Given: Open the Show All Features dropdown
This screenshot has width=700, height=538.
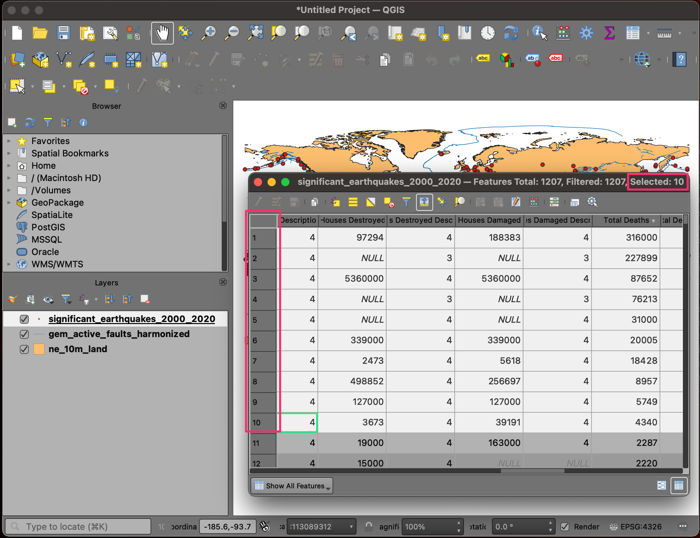Looking at the screenshot, I should point(292,486).
